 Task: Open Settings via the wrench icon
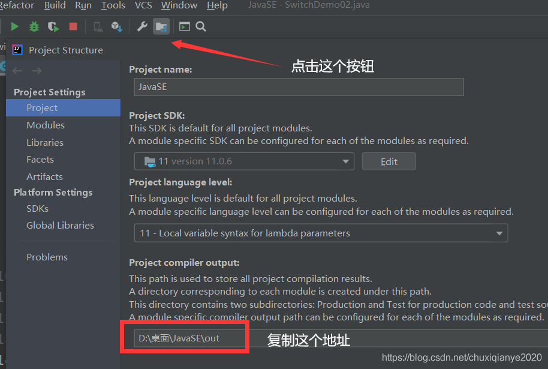(x=142, y=26)
